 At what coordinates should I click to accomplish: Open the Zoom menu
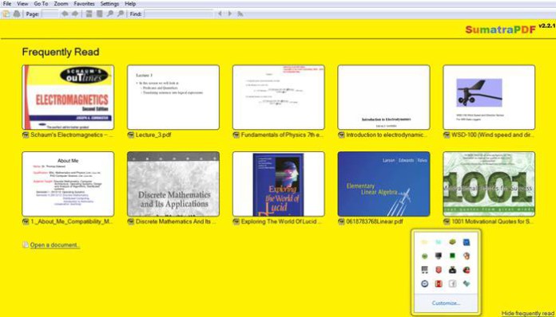tap(61, 3)
